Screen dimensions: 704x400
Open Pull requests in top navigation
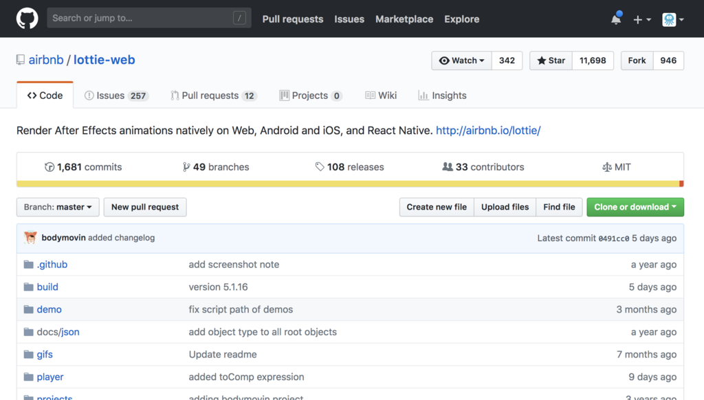(293, 19)
